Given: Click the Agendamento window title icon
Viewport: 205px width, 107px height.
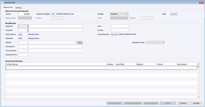Looking at the screenshot, I should (2, 3).
